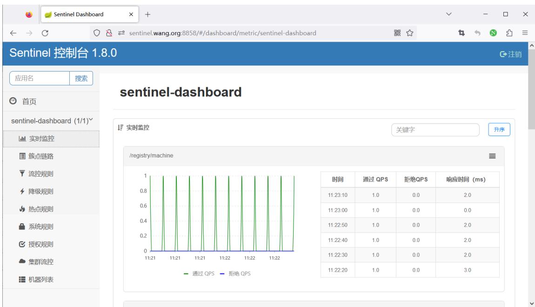
Task: Open 热点规则 in the sidebar
Action: pyautogui.click(x=51, y=209)
